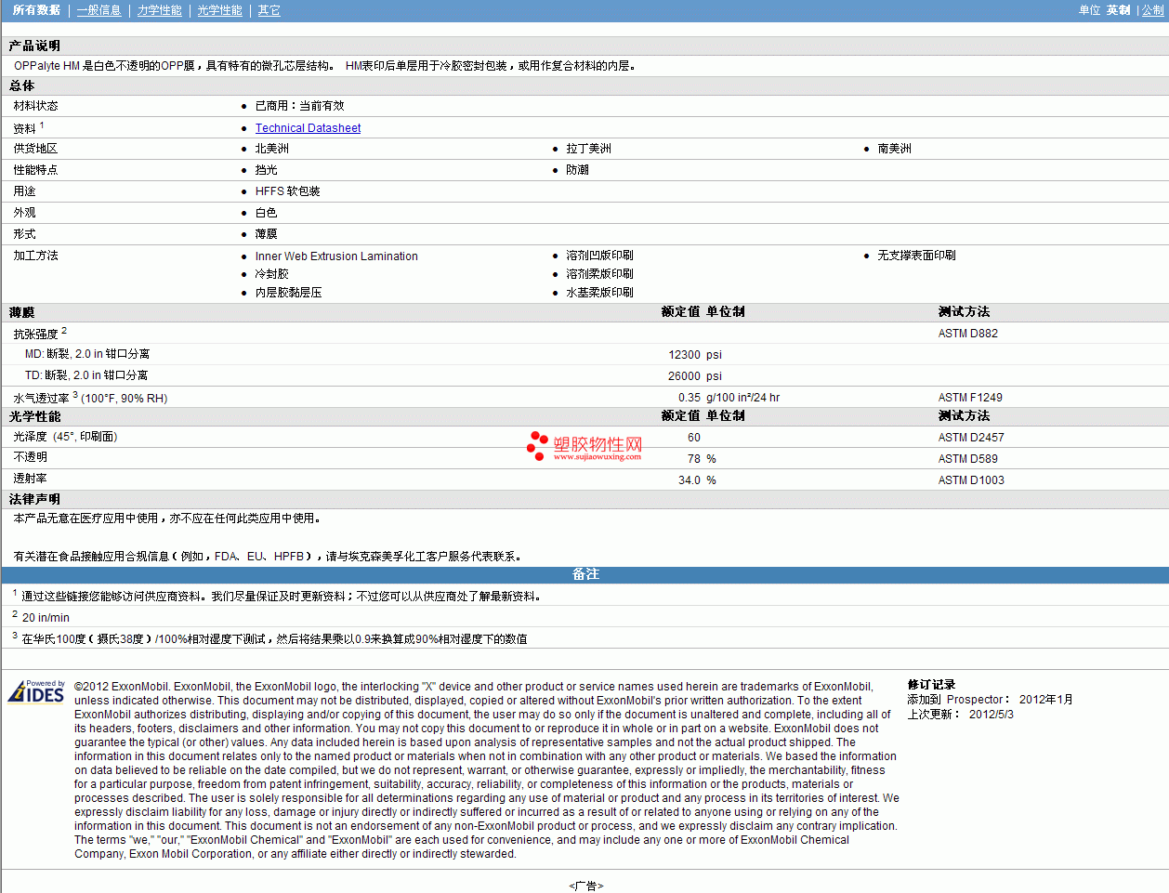Click Inner Web Extrusion Lamination entry
This screenshot has height=893, width=1169.
(x=336, y=256)
